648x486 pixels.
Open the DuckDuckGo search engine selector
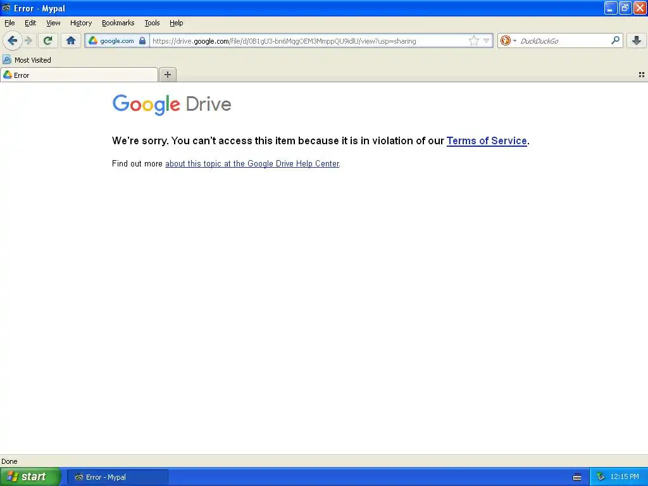pyautogui.click(x=508, y=40)
